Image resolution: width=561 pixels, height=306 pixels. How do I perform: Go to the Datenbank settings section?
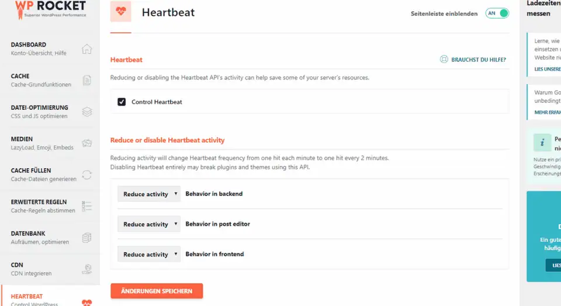coord(41,237)
